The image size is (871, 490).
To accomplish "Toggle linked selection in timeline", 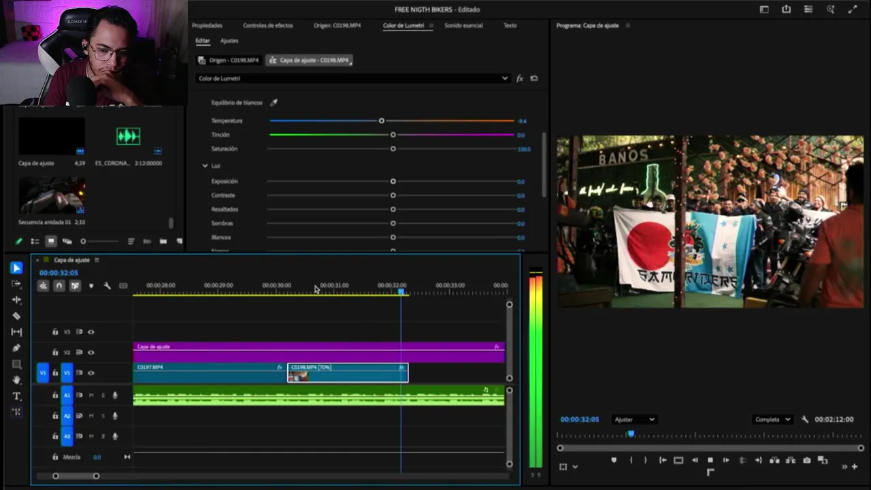I will click(75, 286).
